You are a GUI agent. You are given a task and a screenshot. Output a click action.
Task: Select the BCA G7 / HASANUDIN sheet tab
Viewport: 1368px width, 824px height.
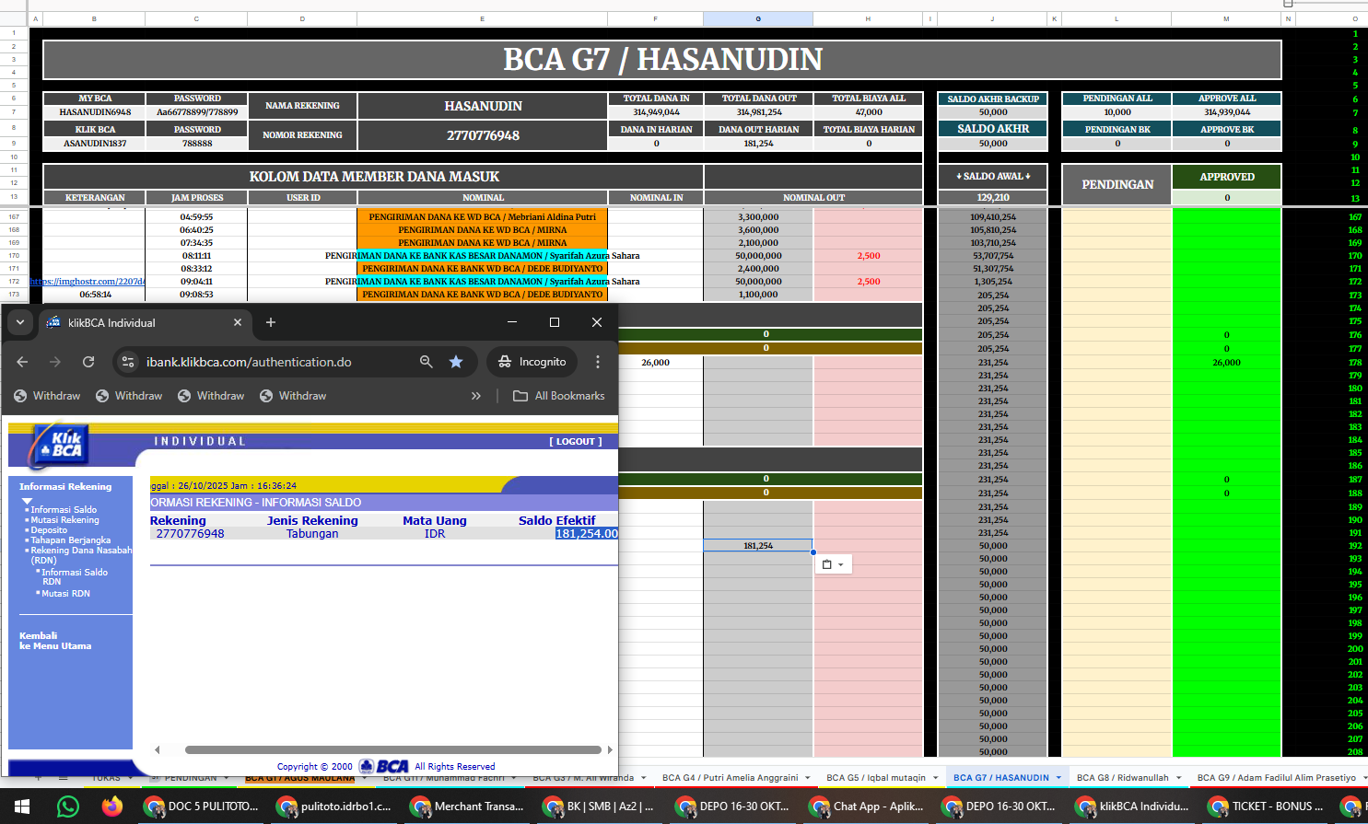[1000, 778]
